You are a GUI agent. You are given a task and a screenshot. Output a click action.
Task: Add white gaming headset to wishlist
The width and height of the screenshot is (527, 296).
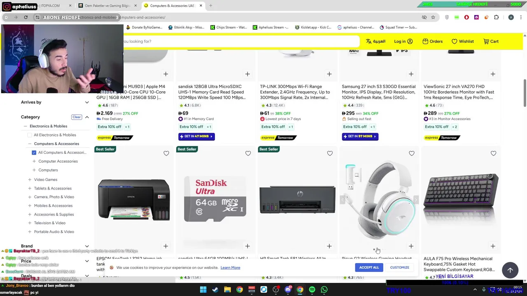pos(412,153)
